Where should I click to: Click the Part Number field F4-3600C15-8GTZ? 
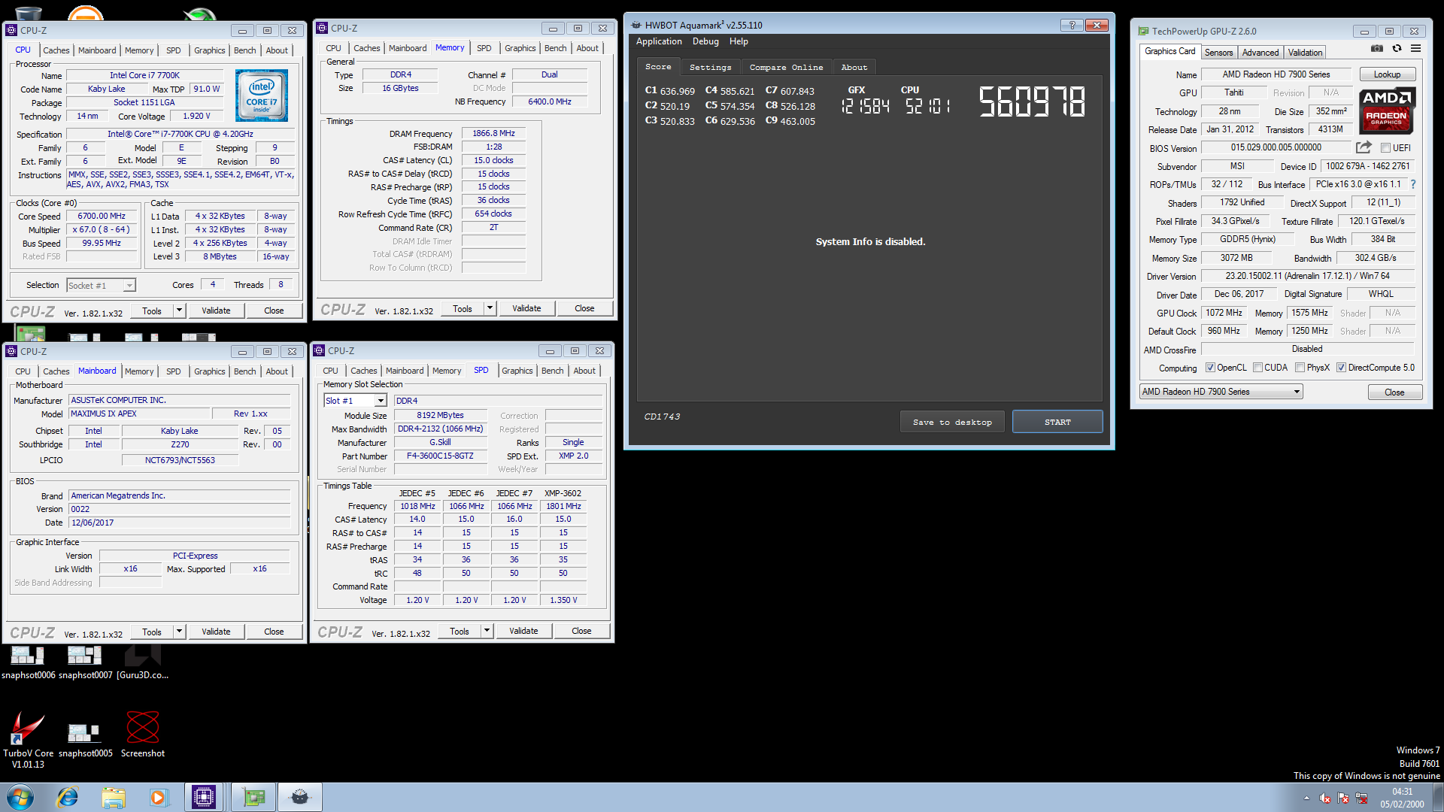pyautogui.click(x=440, y=456)
